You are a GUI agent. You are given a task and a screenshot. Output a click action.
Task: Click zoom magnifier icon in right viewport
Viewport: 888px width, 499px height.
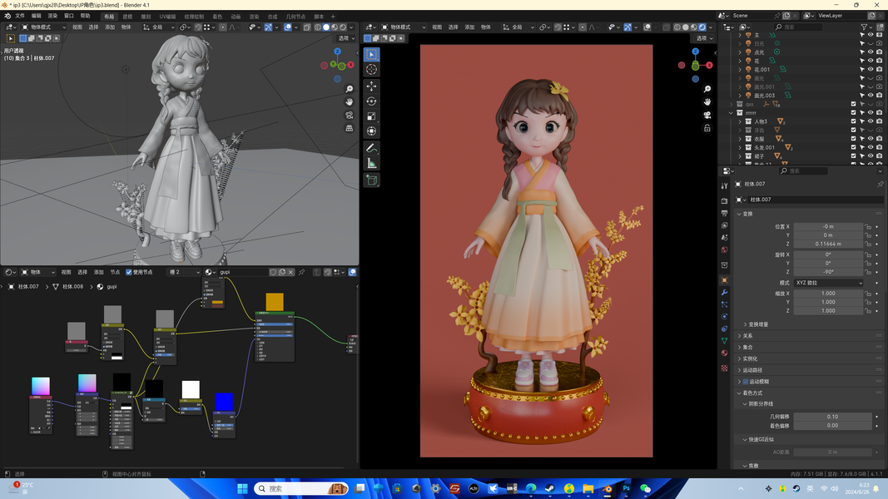point(707,89)
